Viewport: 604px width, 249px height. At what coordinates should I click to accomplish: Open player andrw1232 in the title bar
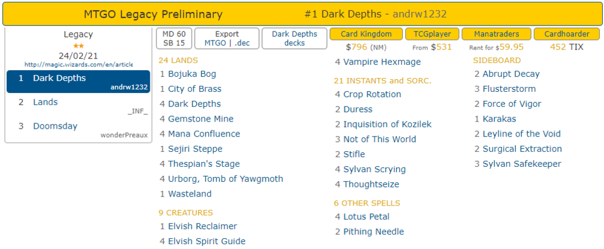(x=419, y=14)
